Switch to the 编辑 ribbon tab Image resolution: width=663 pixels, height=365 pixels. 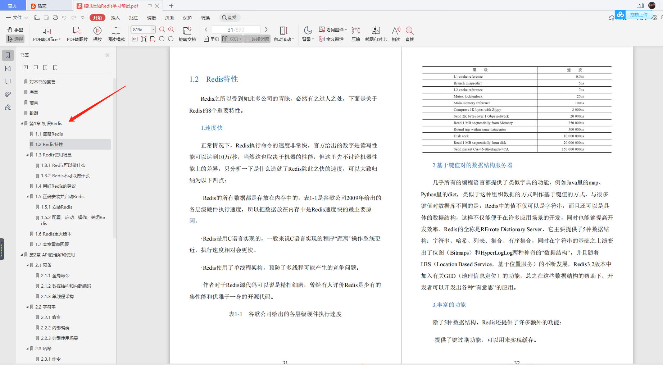click(151, 18)
